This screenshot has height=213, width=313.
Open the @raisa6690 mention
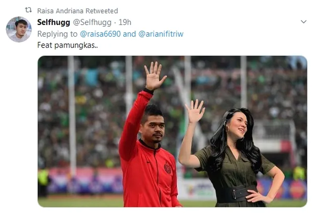coord(100,34)
